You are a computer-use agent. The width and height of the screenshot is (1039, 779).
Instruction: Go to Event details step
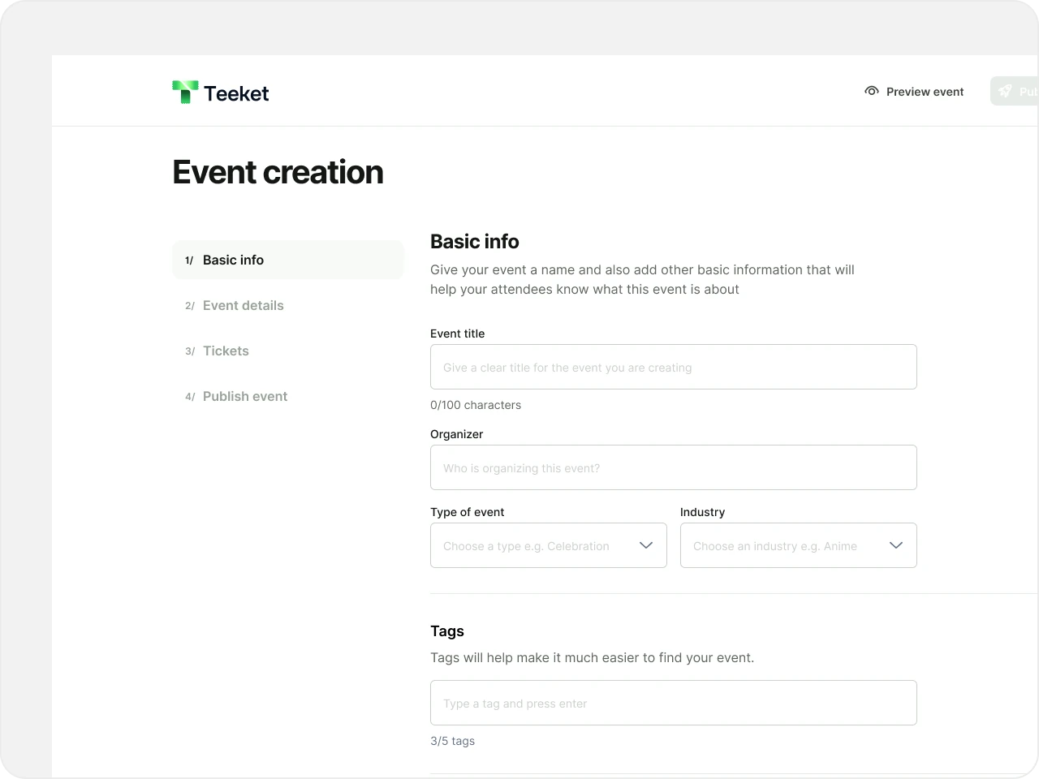(x=288, y=305)
